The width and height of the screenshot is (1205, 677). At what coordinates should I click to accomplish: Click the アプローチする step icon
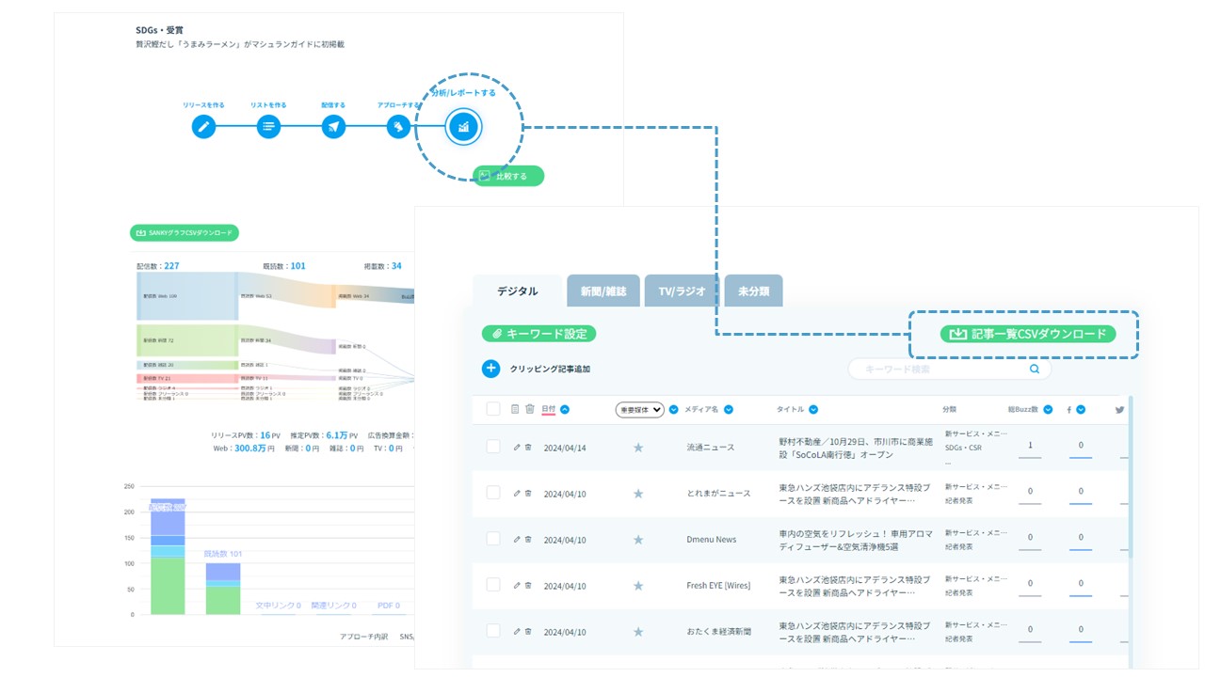click(x=398, y=126)
